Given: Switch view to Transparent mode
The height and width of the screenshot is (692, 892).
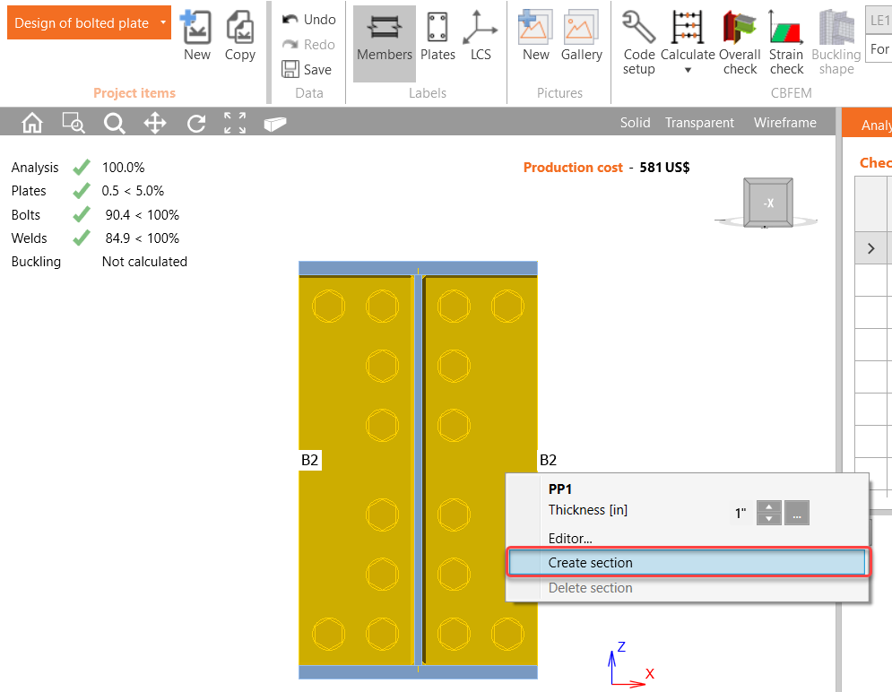Looking at the screenshot, I should click(699, 122).
